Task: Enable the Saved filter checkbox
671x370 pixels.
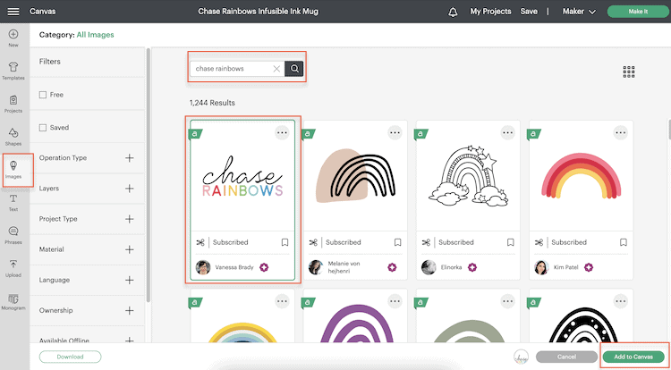Action: point(43,128)
